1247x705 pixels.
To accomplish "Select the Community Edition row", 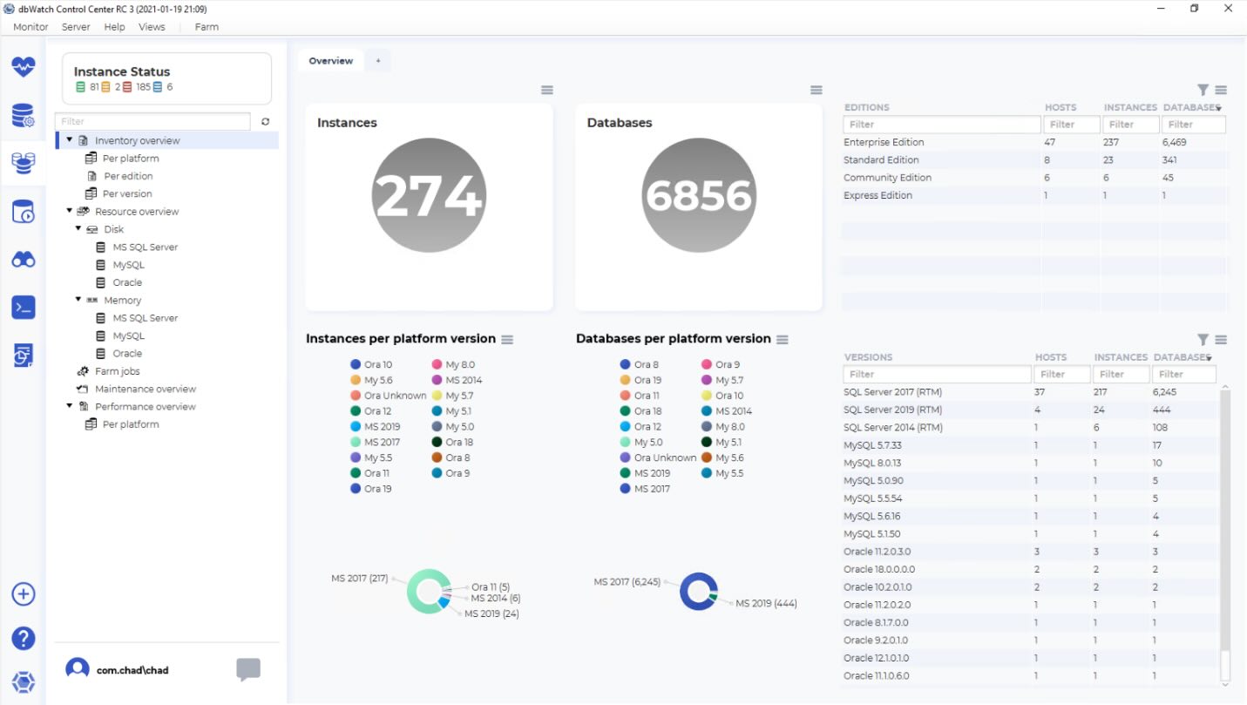I will [1035, 178].
